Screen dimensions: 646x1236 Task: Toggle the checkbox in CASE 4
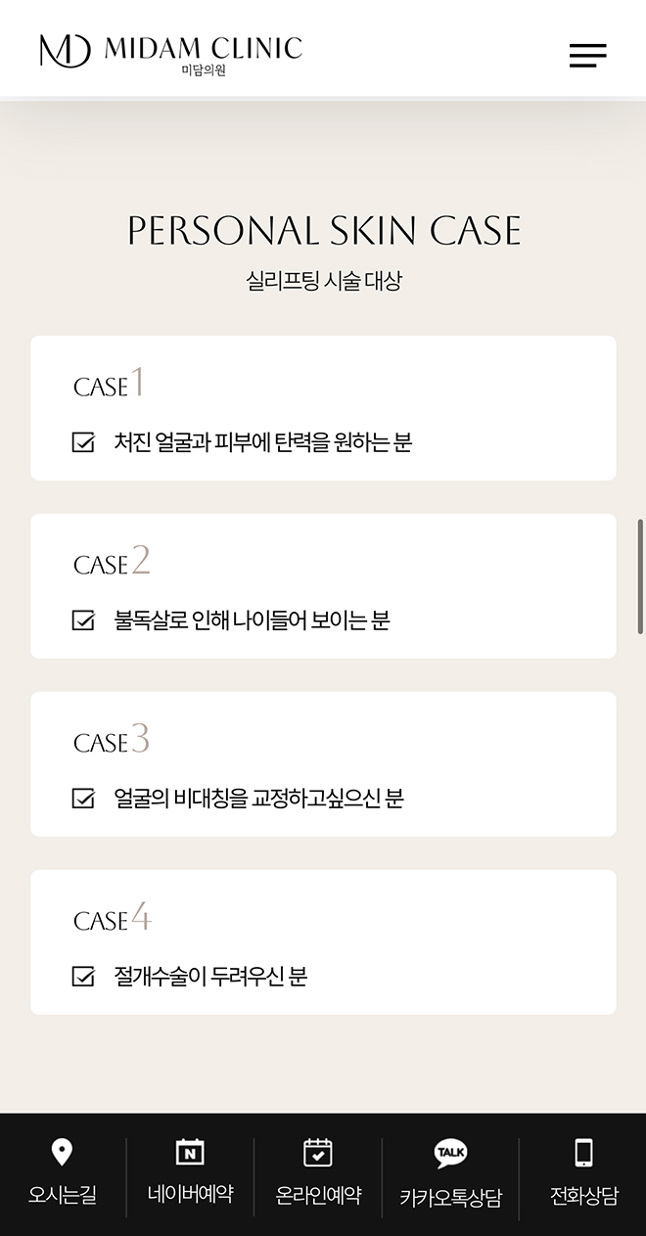pos(84,977)
